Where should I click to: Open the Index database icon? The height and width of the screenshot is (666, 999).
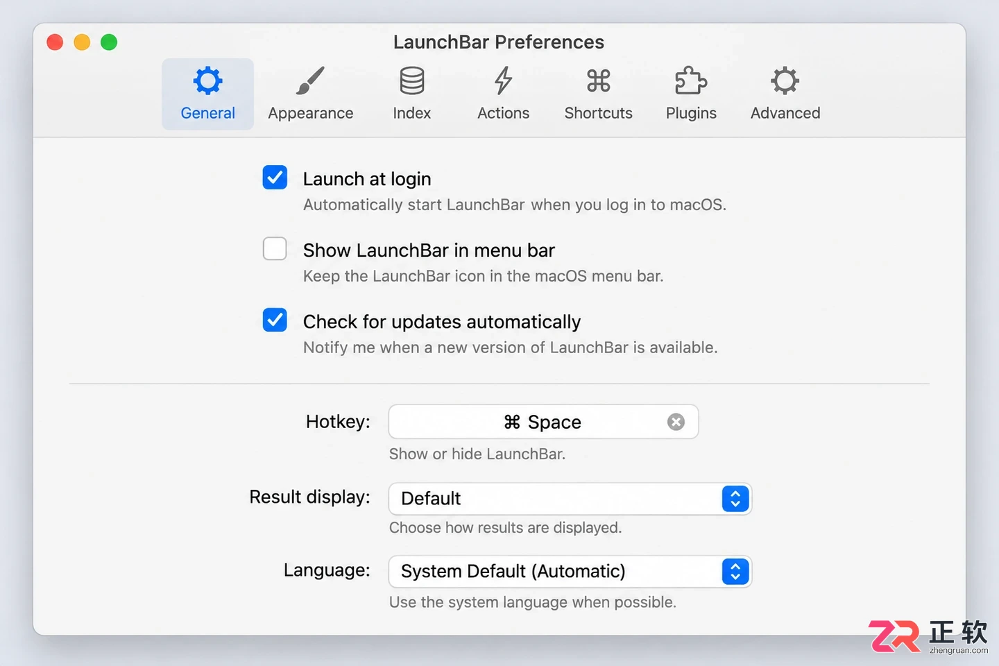pos(412,81)
